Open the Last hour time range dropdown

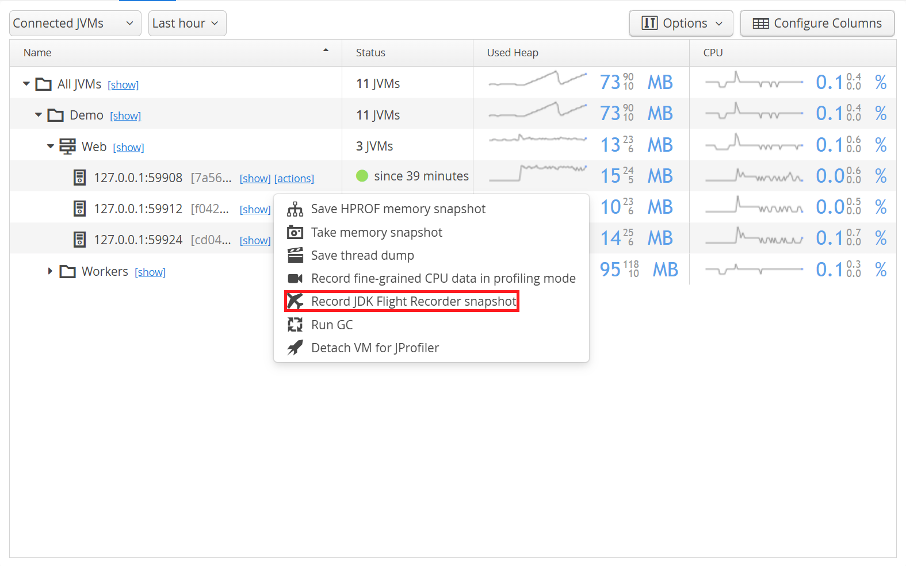click(188, 24)
